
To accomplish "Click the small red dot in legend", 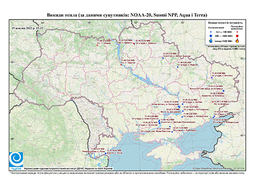I will 237,32.
